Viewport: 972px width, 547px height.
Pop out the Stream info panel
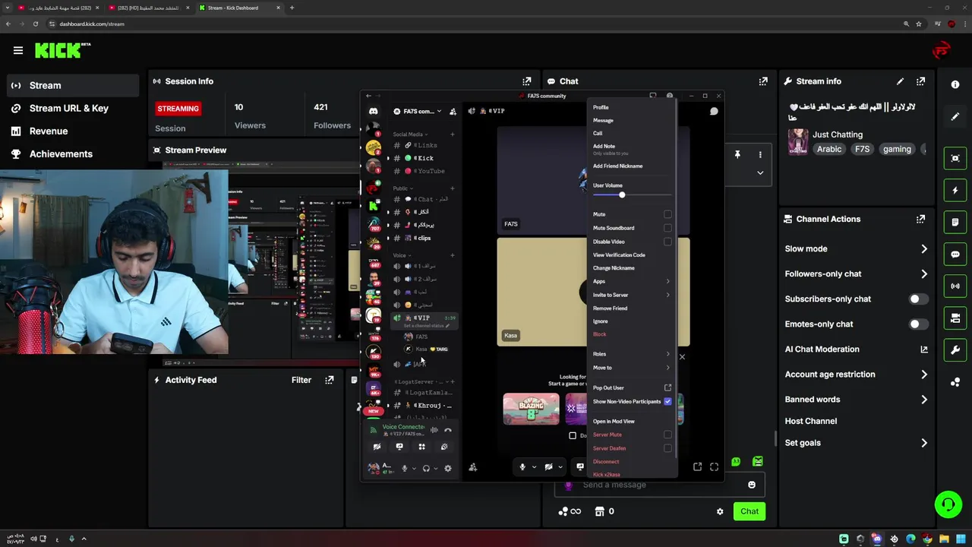tap(920, 81)
